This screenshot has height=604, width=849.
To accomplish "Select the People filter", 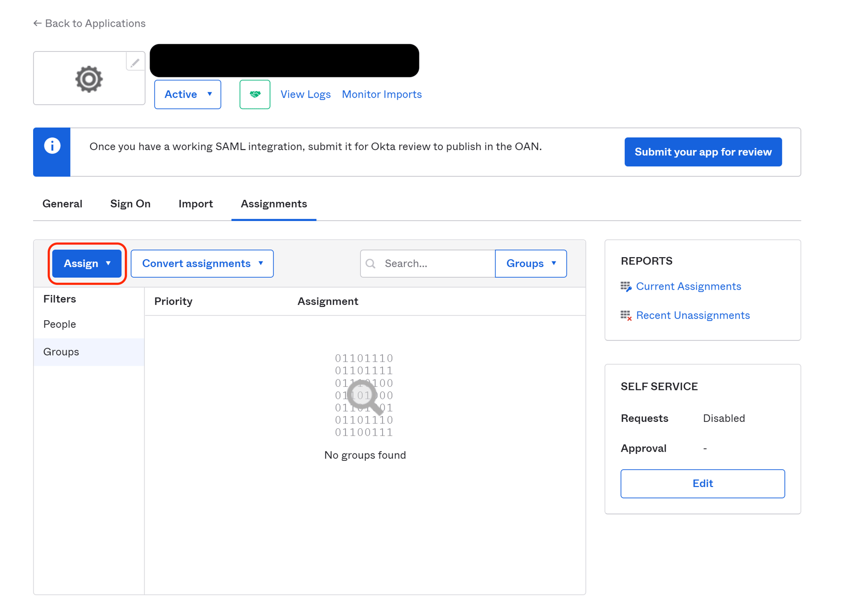I will pos(59,324).
